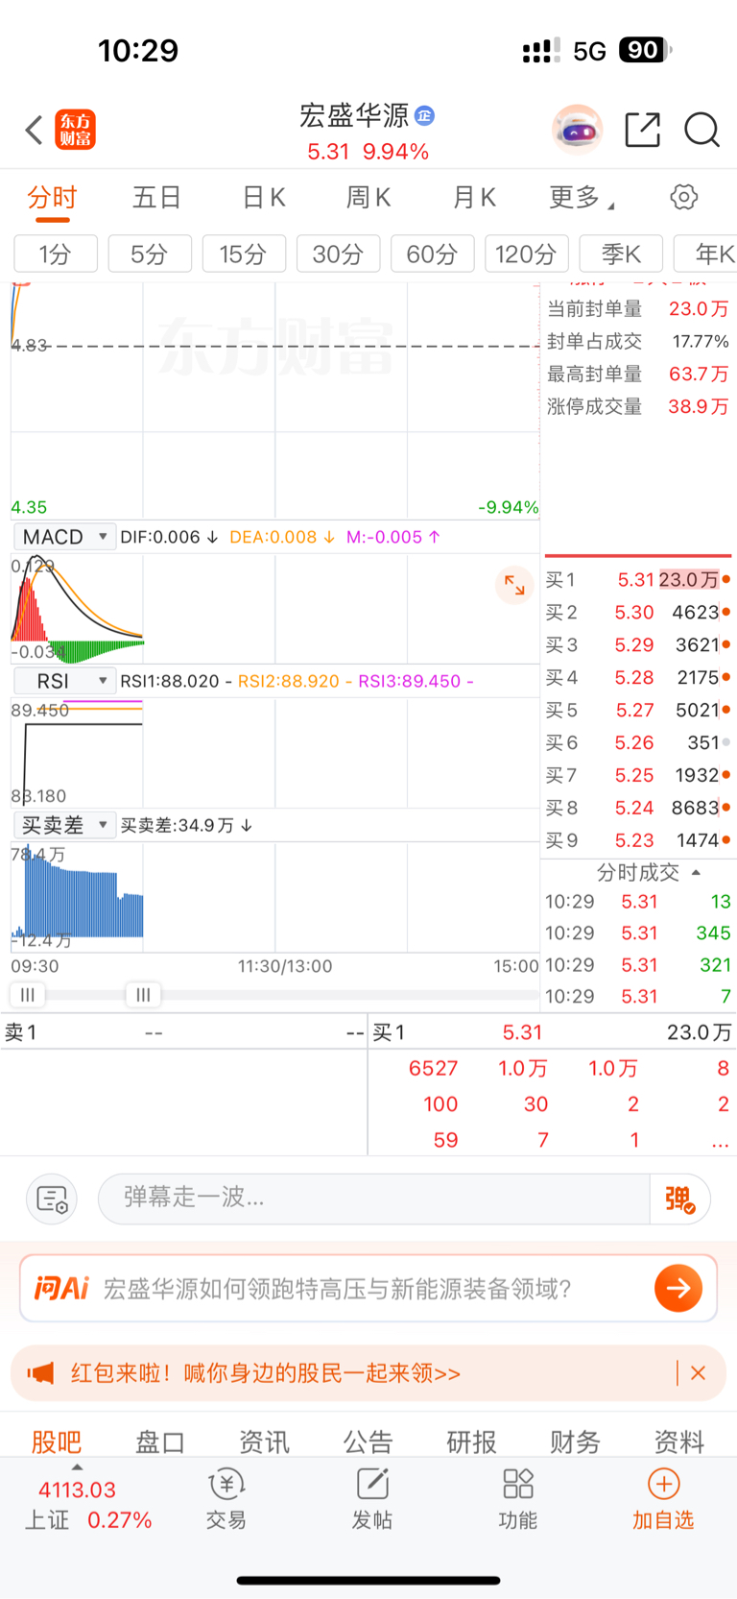Tap orange dot next to 买1 order

(726, 579)
